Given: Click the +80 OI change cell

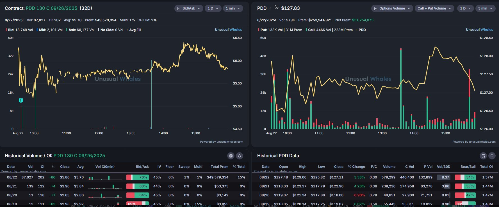Looking at the screenshot, I should [52, 177].
